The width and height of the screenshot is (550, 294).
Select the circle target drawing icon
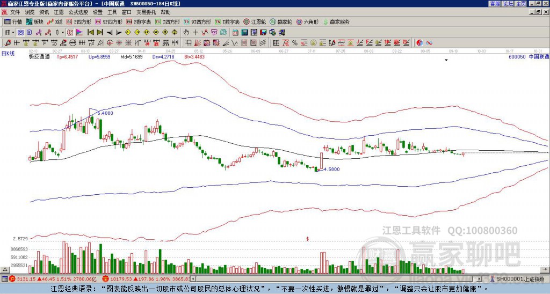[x=110, y=43]
